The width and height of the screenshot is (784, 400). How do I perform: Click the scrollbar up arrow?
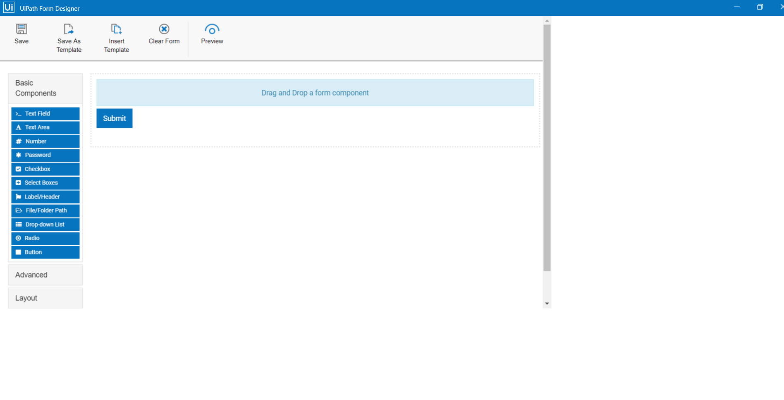[x=547, y=21]
